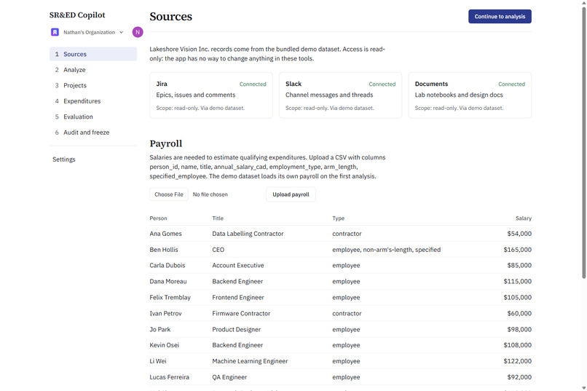Click the page's vertical scrollbar thumb
Image resolution: width=587 pixels, height=391 pixels.
[583, 142]
